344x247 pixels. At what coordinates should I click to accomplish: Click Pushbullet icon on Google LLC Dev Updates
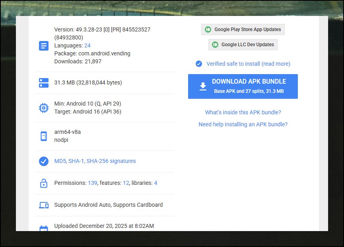[215, 45]
